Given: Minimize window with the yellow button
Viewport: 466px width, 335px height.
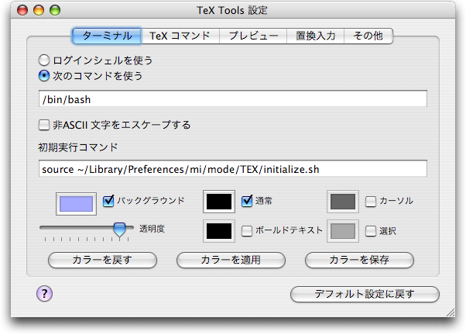Looking at the screenshot, I should [x=39, y=10].
